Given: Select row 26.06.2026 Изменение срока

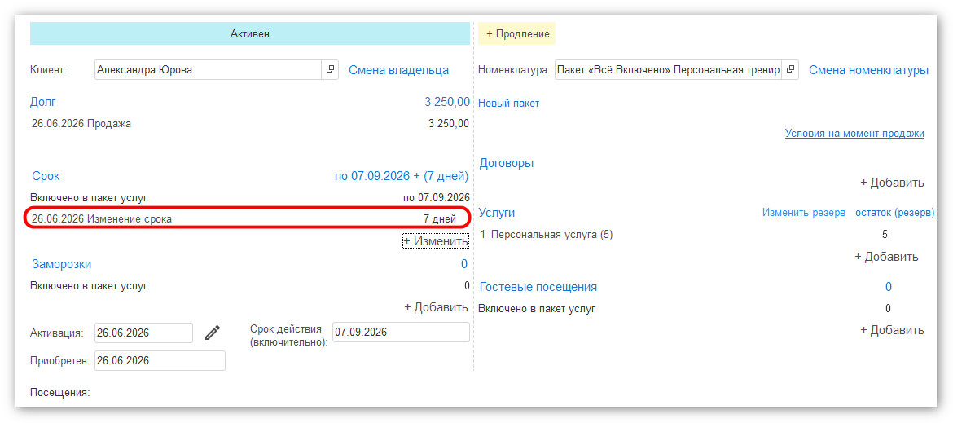Looking at the screenshot, I should [x=250, y=218].
